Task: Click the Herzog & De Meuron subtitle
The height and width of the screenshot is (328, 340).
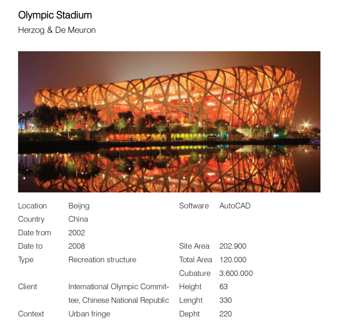Action: tap(57, 30)
